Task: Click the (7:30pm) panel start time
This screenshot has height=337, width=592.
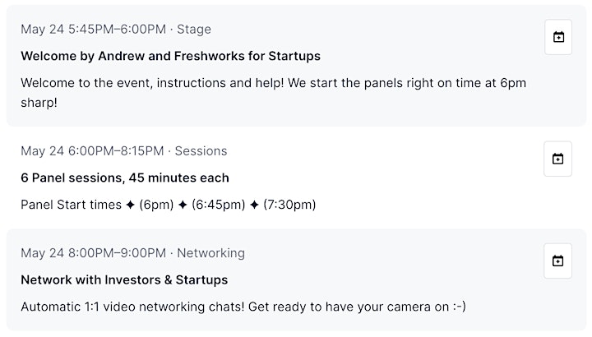Action: coord(289,205)
